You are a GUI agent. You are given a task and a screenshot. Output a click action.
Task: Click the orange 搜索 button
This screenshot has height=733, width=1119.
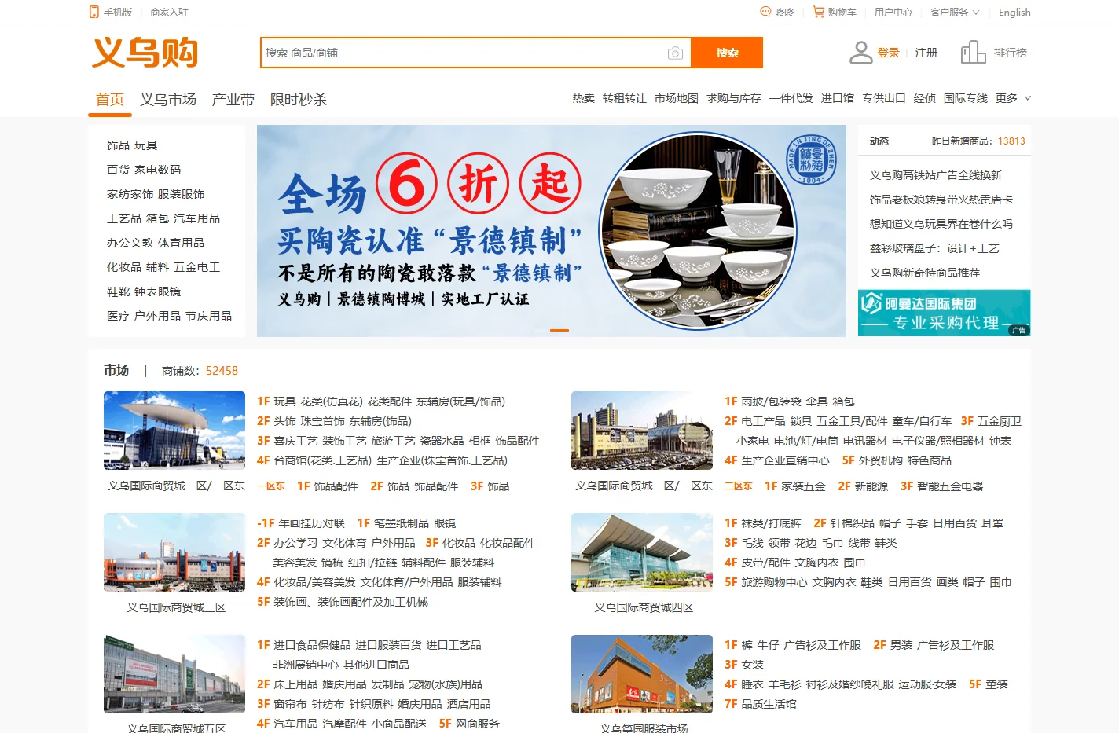[x=727, y=53]
